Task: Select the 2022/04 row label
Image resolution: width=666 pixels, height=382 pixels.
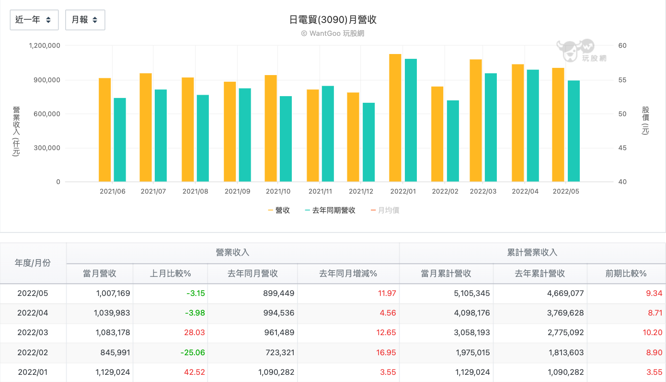Action: coord(33,313)
